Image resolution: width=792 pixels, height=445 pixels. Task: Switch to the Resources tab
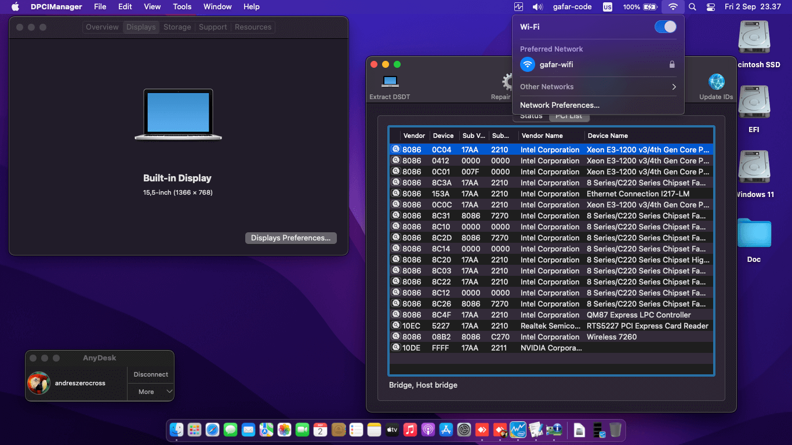coord(253,27)
